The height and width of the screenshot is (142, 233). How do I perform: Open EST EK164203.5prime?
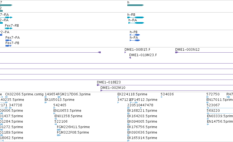[128, 119]
